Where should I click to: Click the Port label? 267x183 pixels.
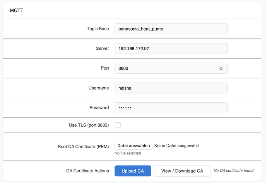(105, 68)
